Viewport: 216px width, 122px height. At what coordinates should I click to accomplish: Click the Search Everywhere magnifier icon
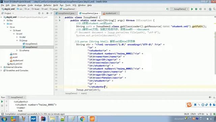pyautogui.click(x=214, y=9)
